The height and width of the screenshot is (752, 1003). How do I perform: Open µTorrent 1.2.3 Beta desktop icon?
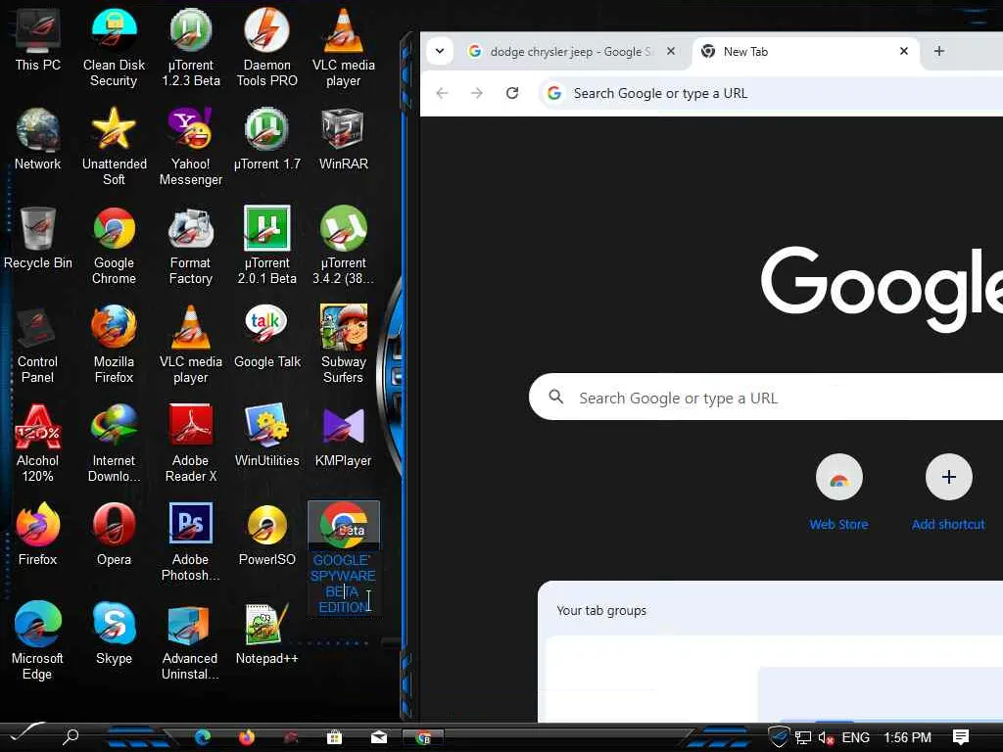[191, 46]
